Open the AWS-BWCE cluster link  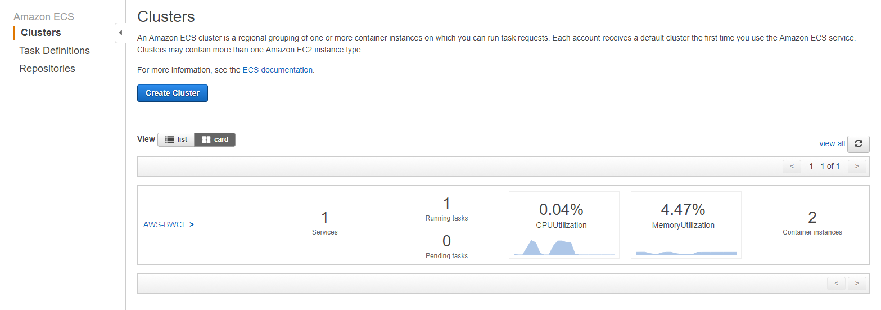coord(166,224)
